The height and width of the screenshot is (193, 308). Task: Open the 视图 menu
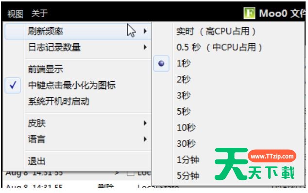pos(15,14)
